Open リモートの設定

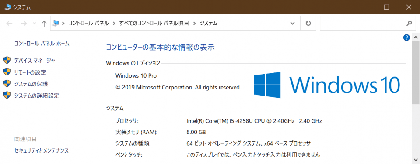click(x=30, y=72)
